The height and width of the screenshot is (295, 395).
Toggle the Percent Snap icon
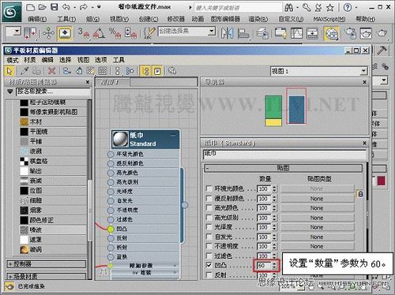tap(115, 33)
